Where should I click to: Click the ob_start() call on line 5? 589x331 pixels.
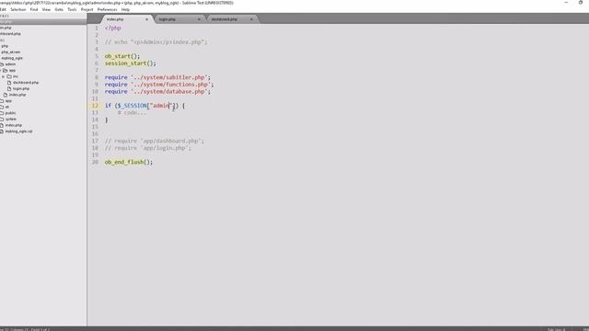[122, 56]
